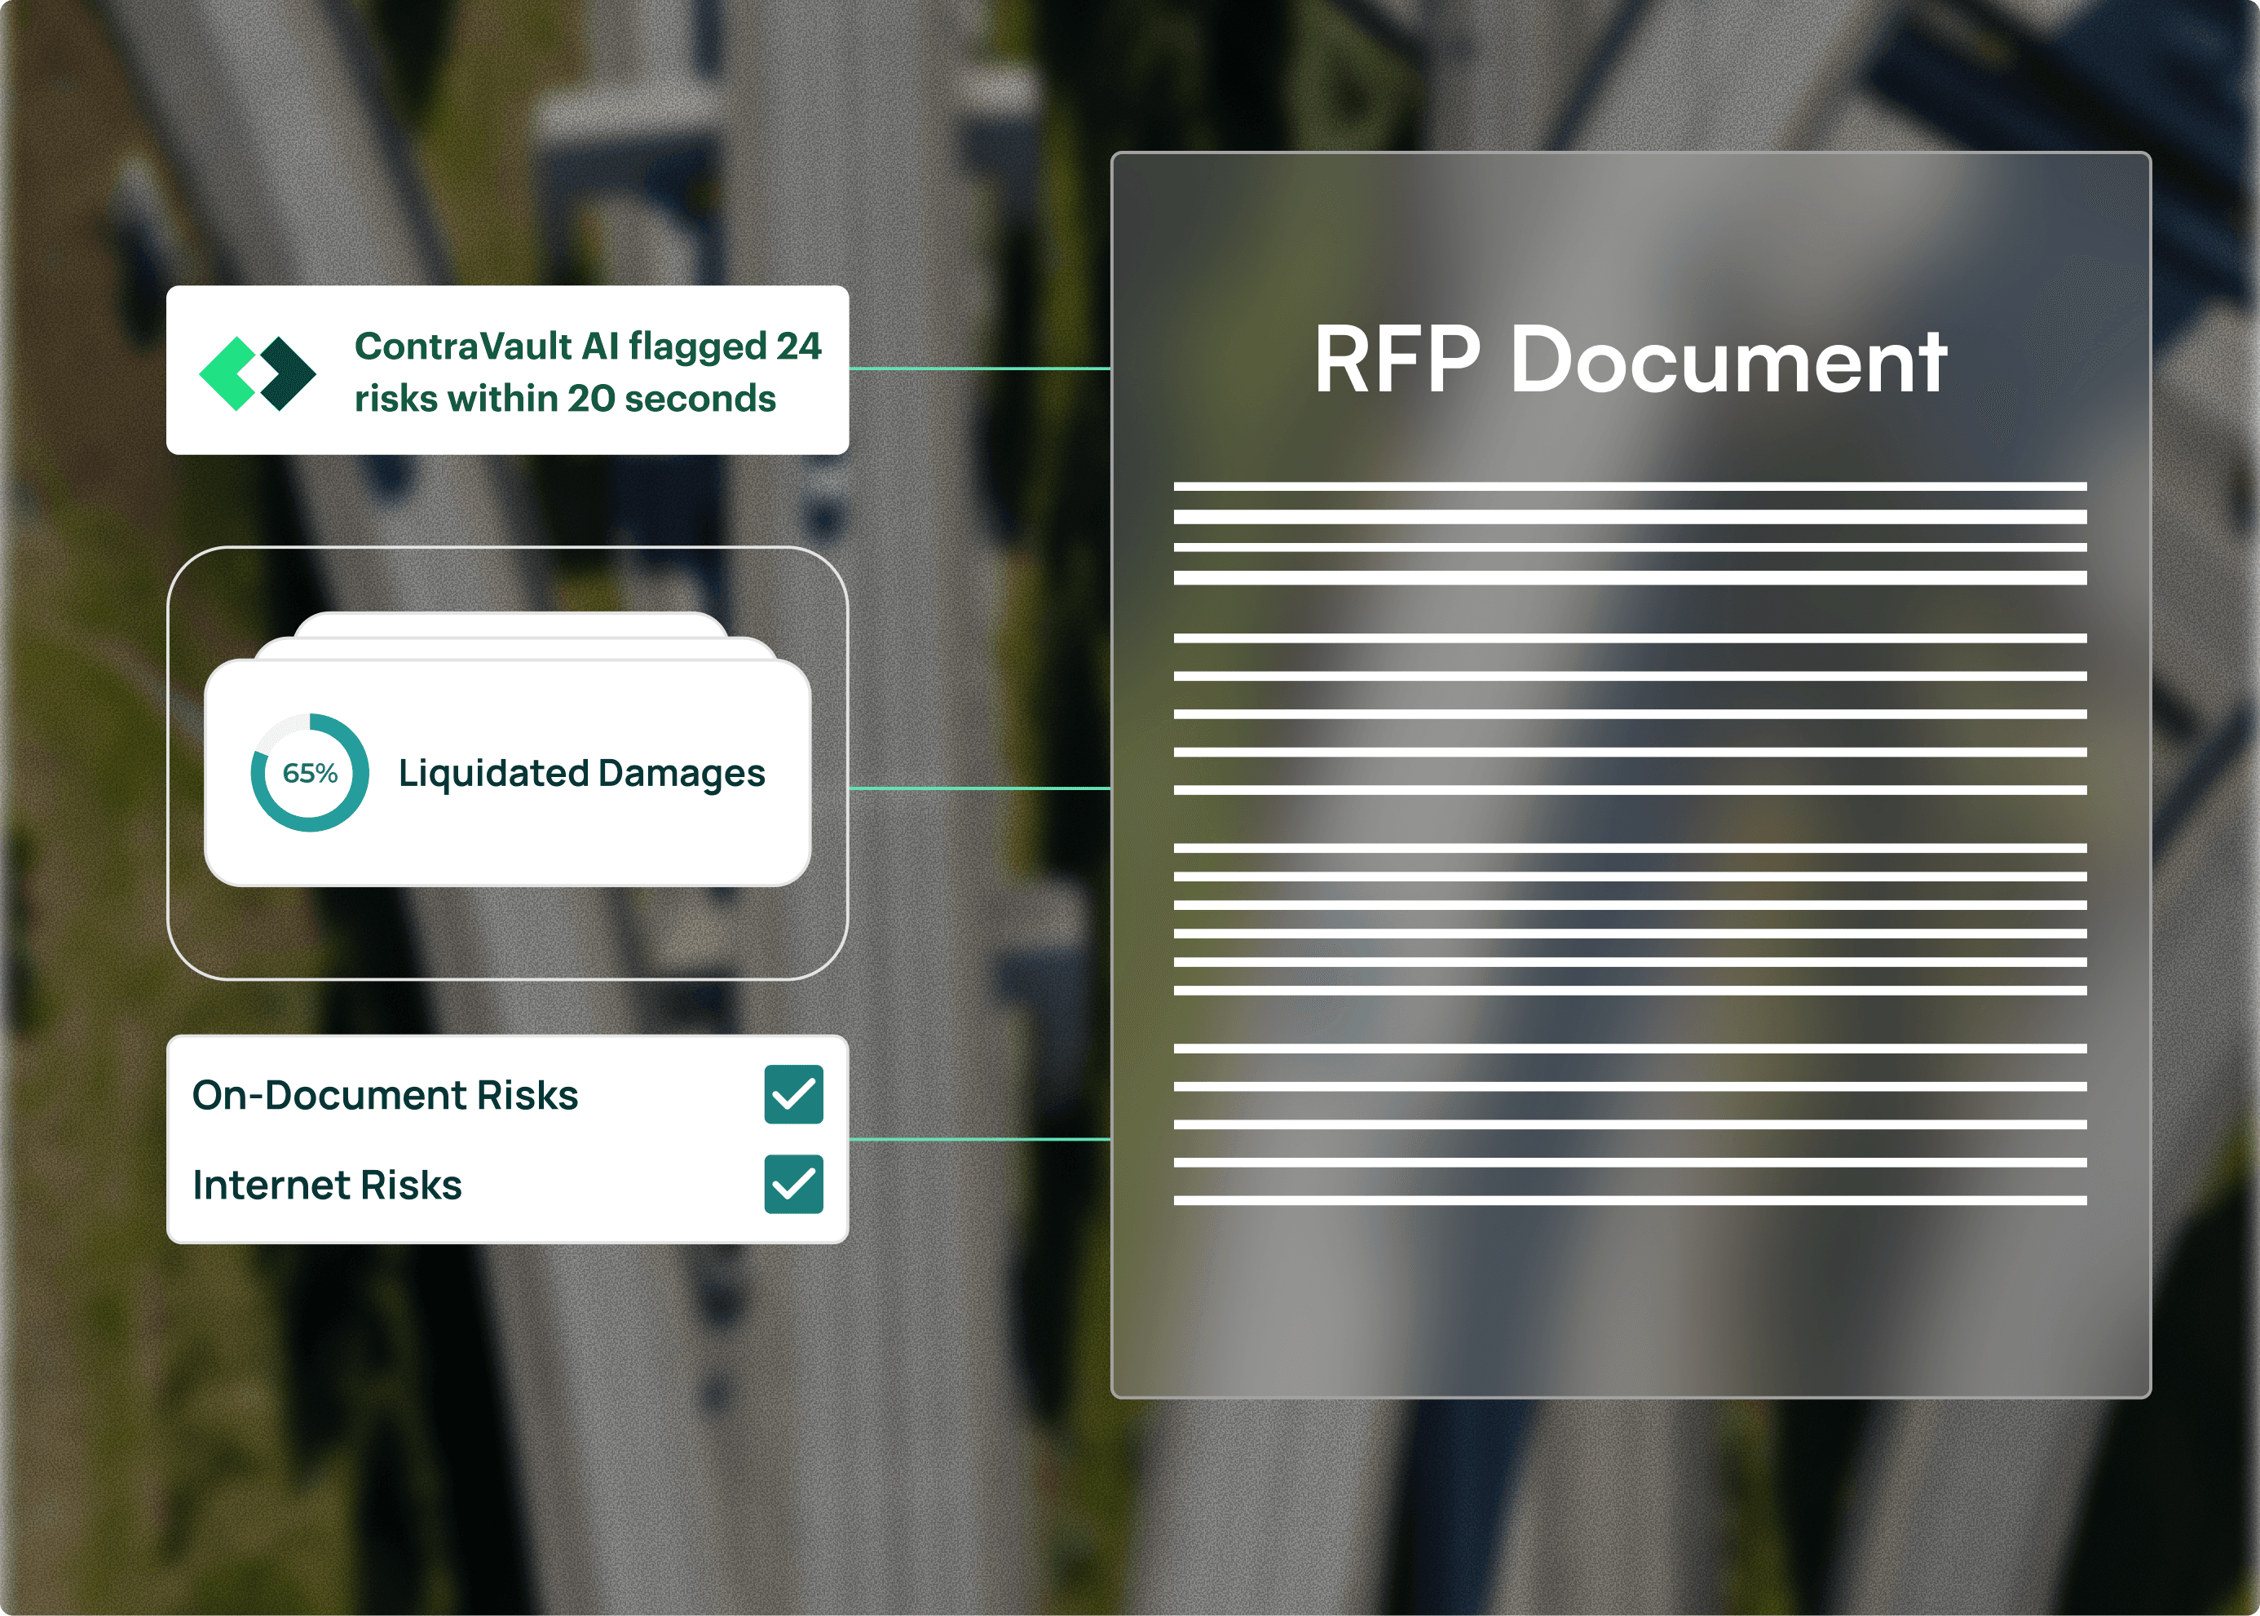The image size is (2260, 1616).
Task: Click the RFP Document title
Action: pyautogui.click(x=1631, y=360)
